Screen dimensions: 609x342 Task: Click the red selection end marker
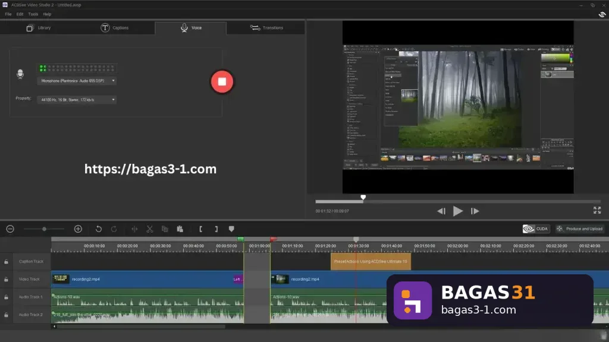pos(273,239)
